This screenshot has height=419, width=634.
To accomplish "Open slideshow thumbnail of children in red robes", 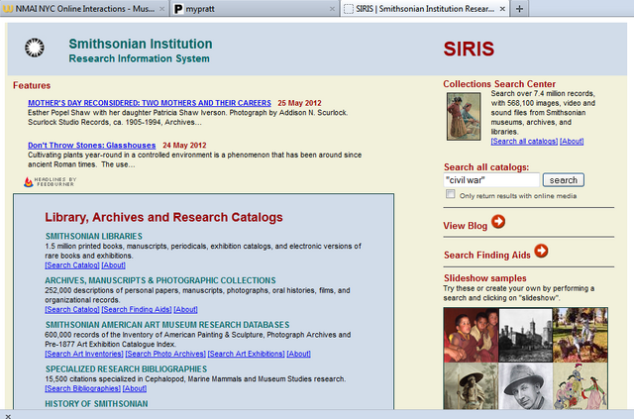I will (472, 335).
